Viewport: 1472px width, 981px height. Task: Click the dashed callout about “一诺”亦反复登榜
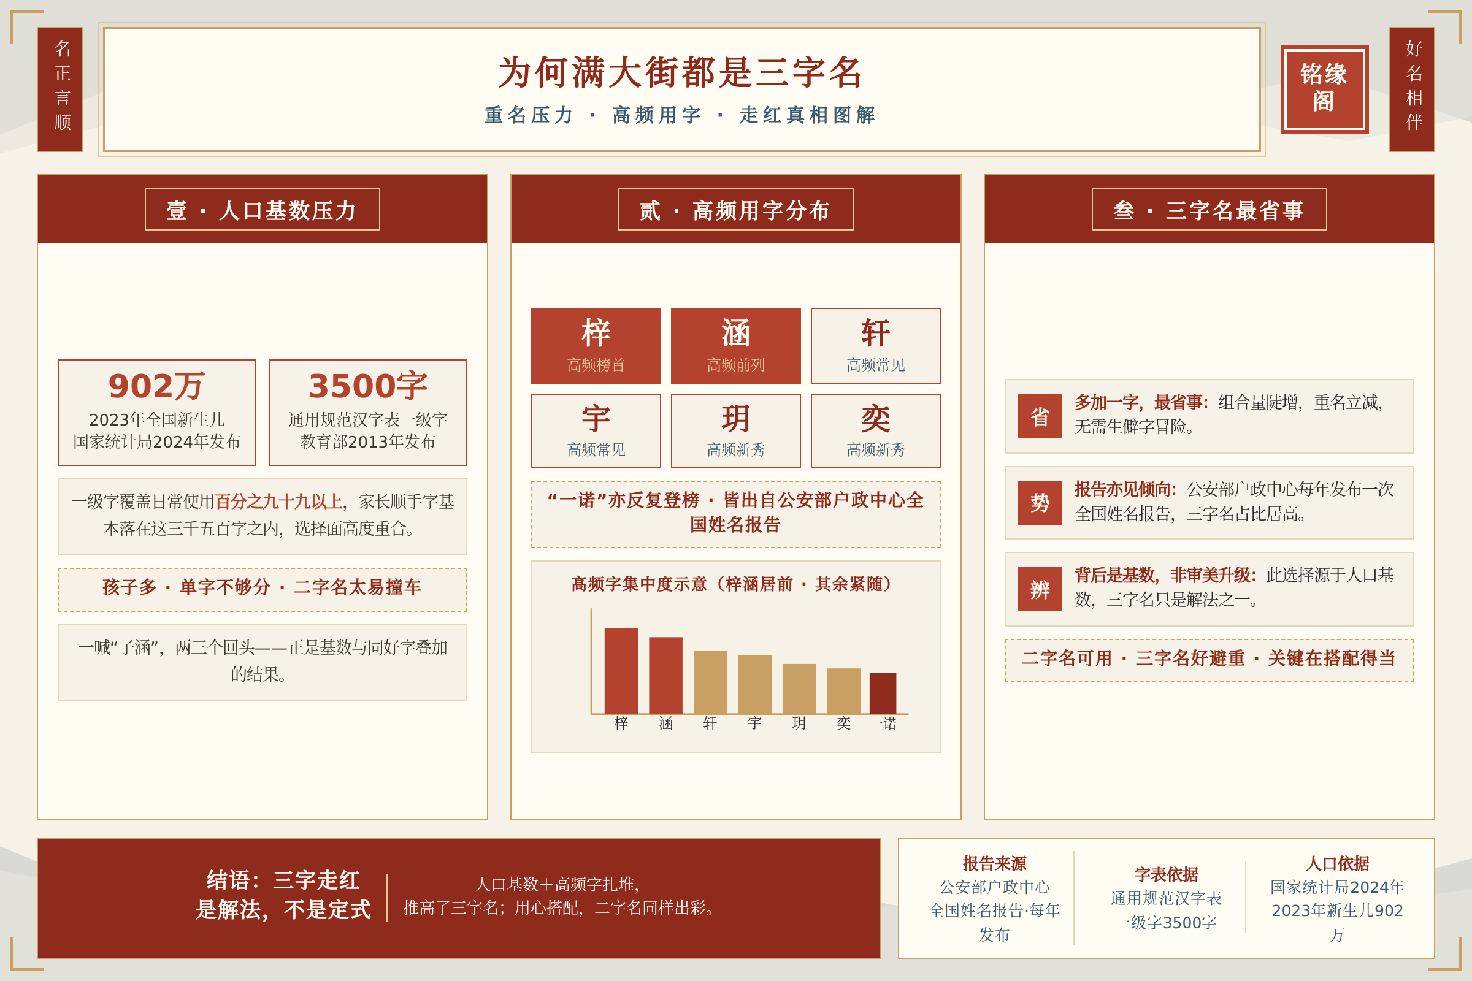click(736, 514)
